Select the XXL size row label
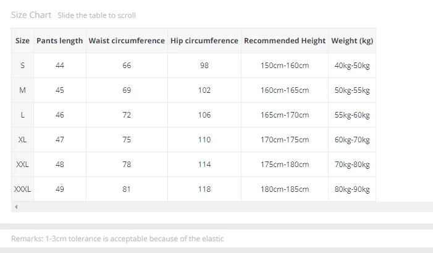Image resolution: width=433 pixels, height=253 pixels. click(22, 165)
